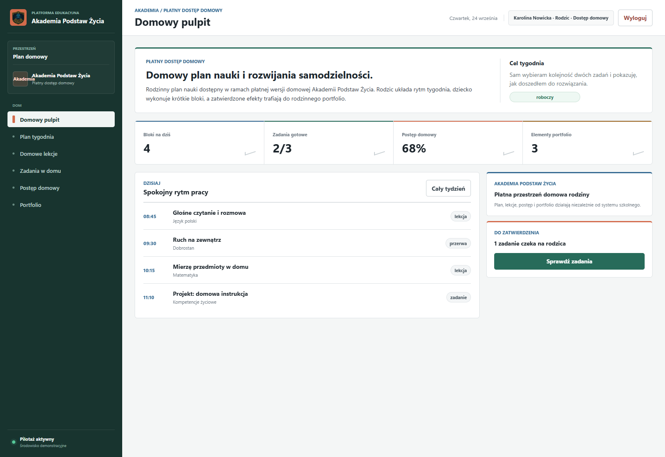Click the 68% Postęp domowy value
Viewport: 665px width, 457px height.
(x=414, y=148)
